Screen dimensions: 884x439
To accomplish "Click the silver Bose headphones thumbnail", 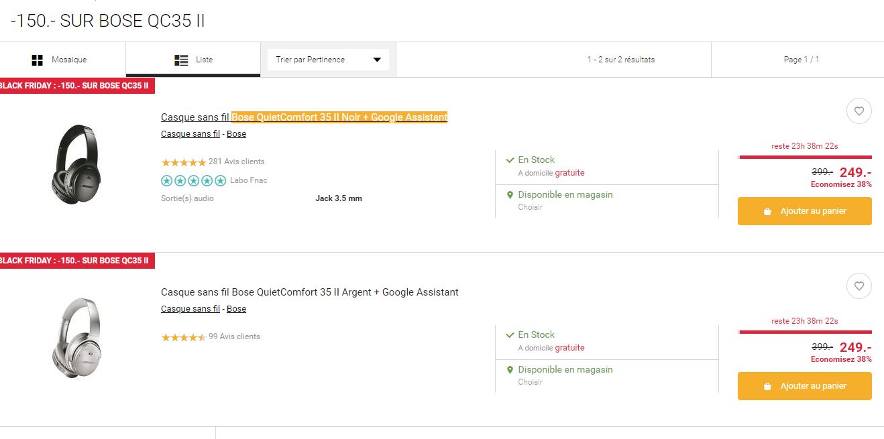I will tap(76, 338).
